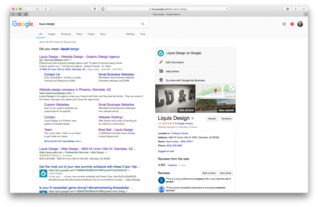Image resolution: width=318 pixels, height=207 pixels.
Task: Click the info circle icon in Safari toolbar
Action: (46, 9)
